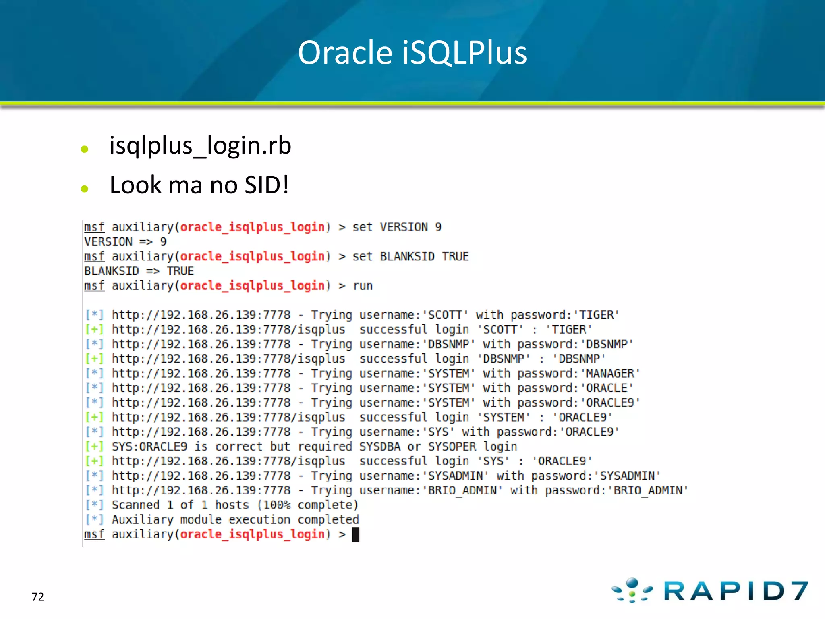Click line trying 'SCOTT' with password 'TIGER'
The height and width of the screenshot is (619, 825).
tap(352, 315)
